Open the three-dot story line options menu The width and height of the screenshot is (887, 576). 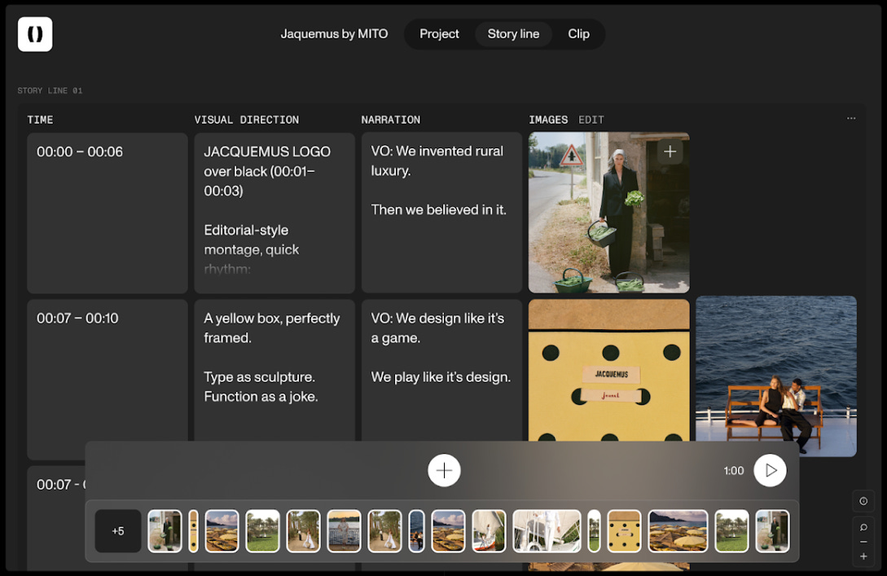[851, 119]
